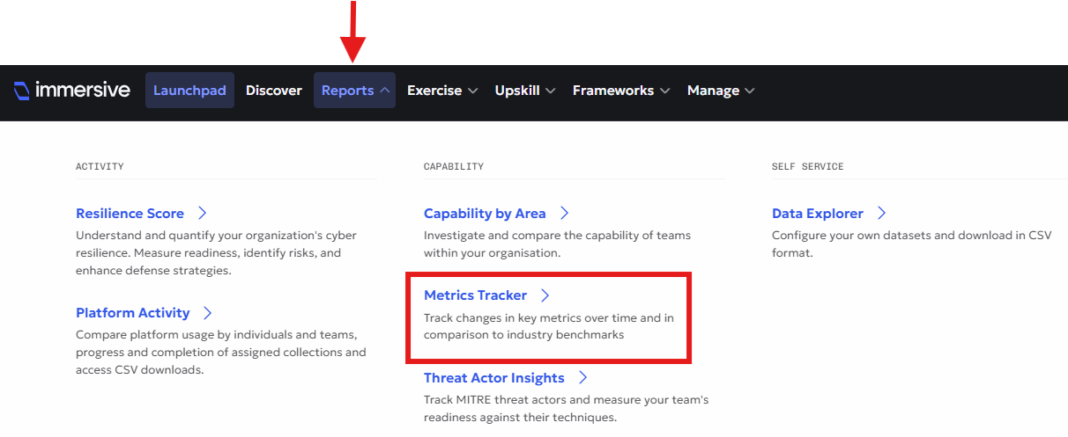Click the arrow icon beside Capability by Area

point(564,213)
